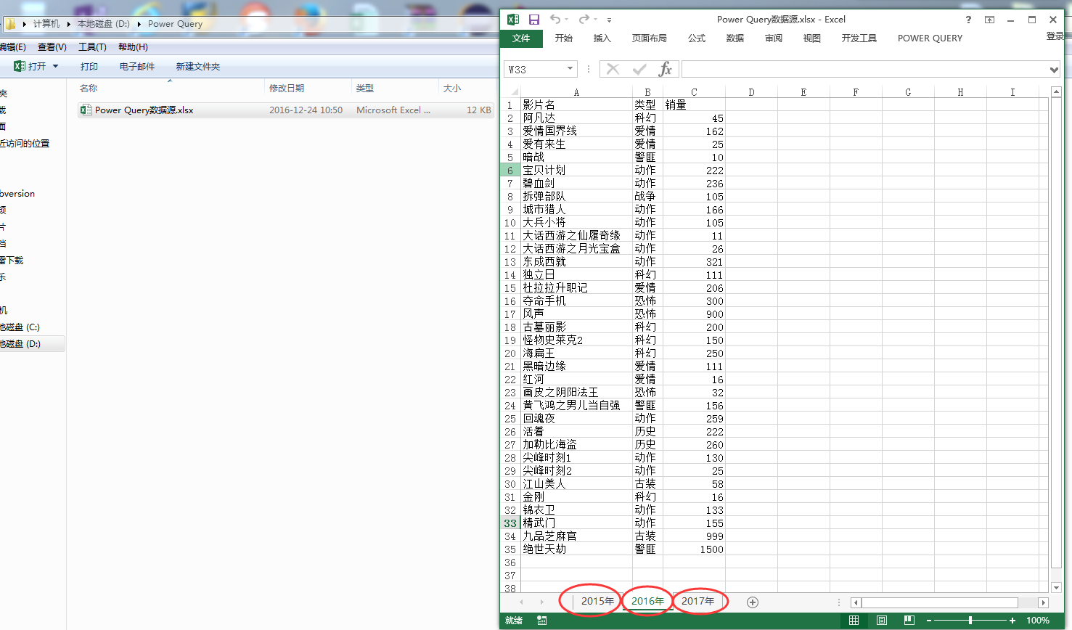Image resolution: width=1072 pixels, height=630 pixels.
Task: Click vertical scrollbar down arrow in Excel
Action: pyautogui.click(x=1056, y=587)
